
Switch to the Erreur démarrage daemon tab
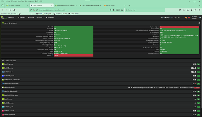click(90, 5)
